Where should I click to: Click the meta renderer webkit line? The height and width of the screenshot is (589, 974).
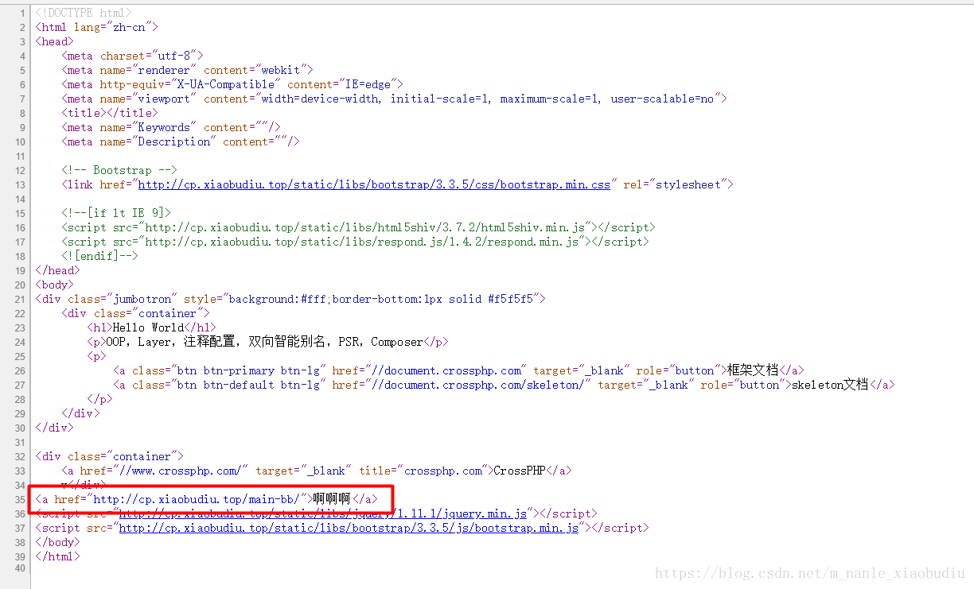(187, 70)
